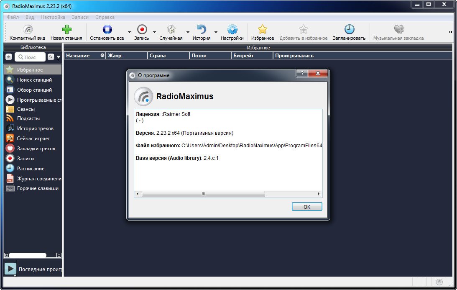Start recording with Запись button
The image size is (457, 290).
(x=142, y=32)
